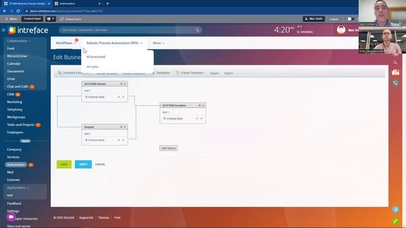Click the intreface logo
Screen dimensions: 406x228
(28, 30)
